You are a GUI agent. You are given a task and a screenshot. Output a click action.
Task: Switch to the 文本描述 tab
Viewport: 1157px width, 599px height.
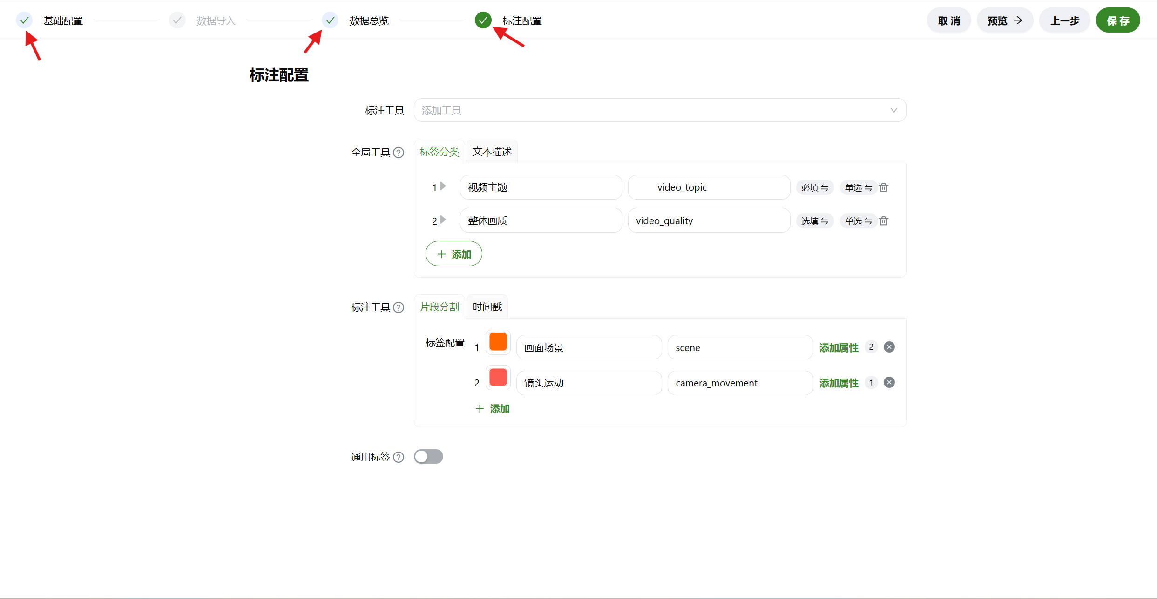coord(492,152)
